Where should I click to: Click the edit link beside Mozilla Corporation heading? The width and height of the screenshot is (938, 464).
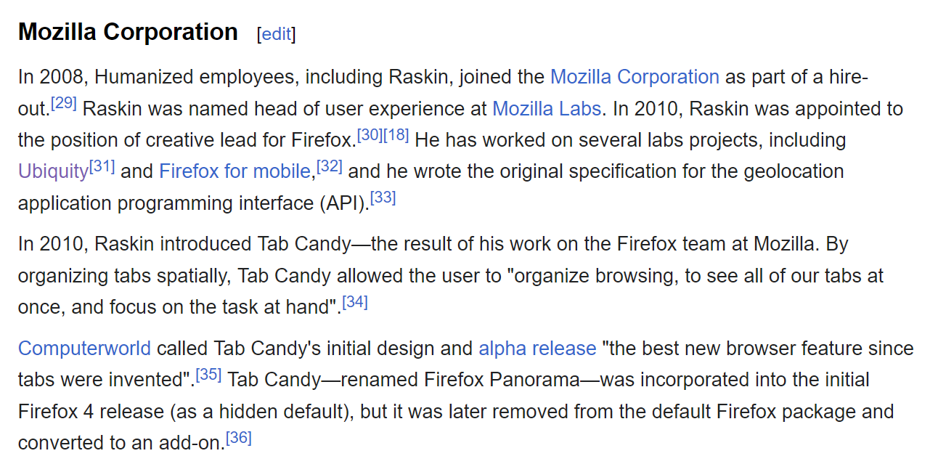pyautogui.click(x=276, y=34)
